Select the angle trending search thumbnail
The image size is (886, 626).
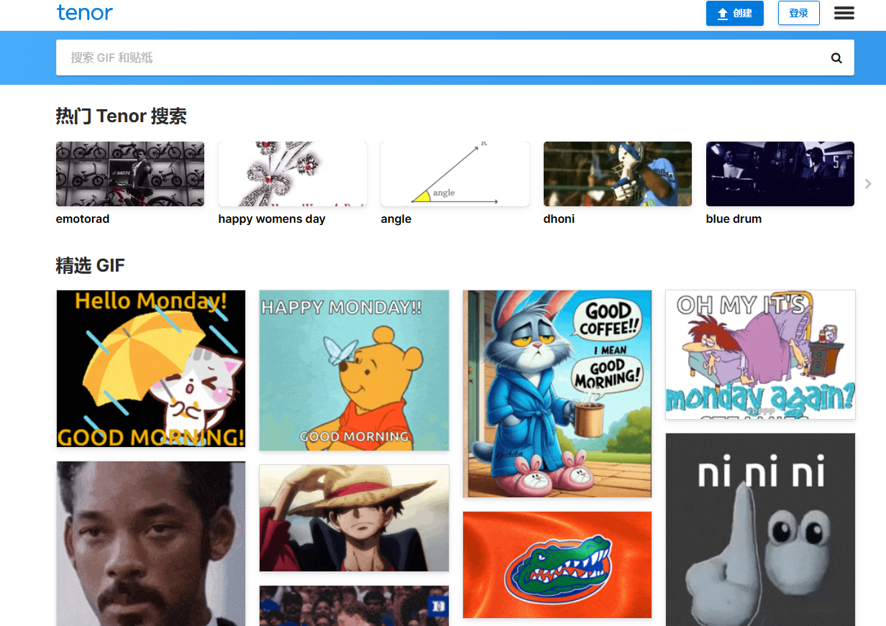(455, 174)
